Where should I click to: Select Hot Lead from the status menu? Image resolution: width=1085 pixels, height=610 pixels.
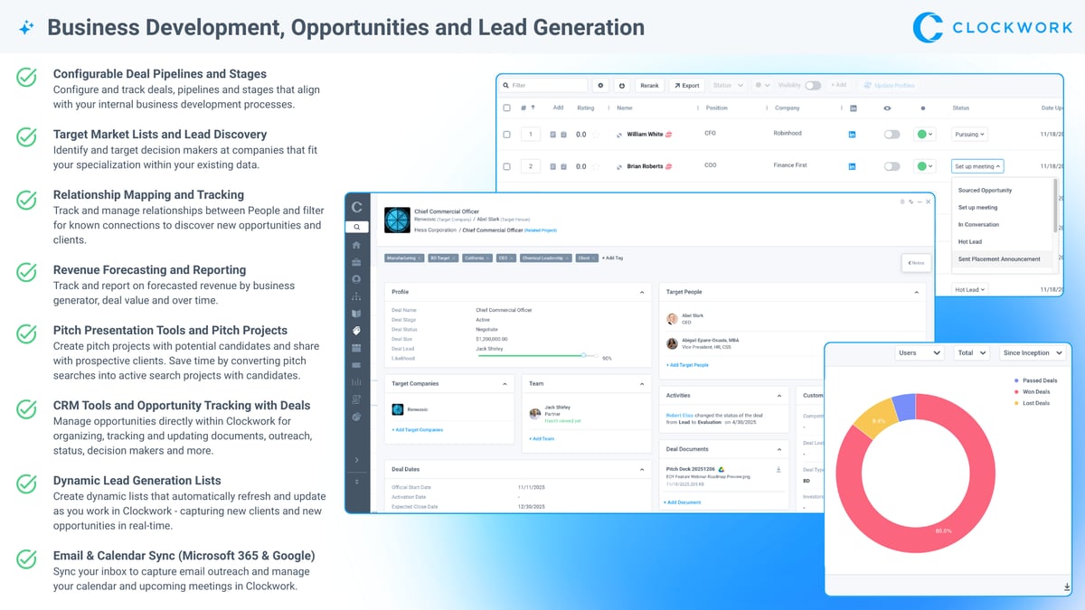[x=970, y=242]
